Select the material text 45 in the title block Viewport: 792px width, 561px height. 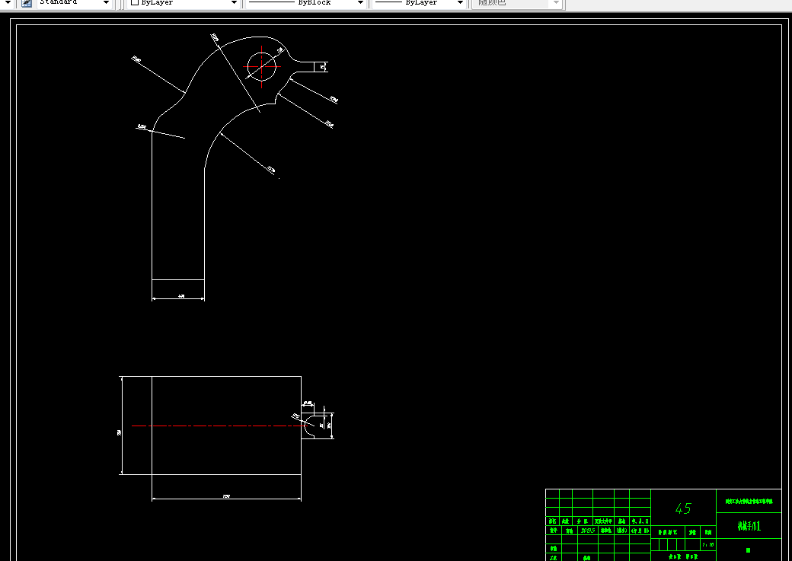[683, 508]
